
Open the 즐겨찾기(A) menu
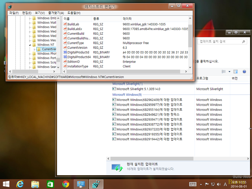(56, 13)
